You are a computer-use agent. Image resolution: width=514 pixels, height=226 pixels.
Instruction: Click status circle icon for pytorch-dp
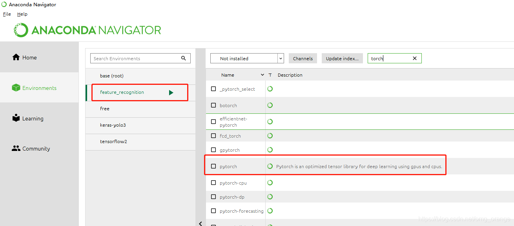click(270, 197)
